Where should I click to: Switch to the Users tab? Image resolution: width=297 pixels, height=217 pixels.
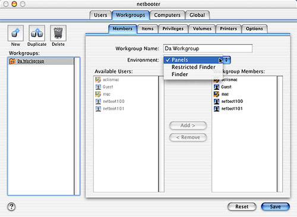tap(100, 15)
